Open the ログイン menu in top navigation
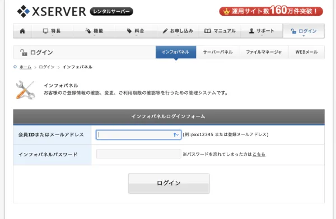336x219 pixels. (x=304, y=31)
